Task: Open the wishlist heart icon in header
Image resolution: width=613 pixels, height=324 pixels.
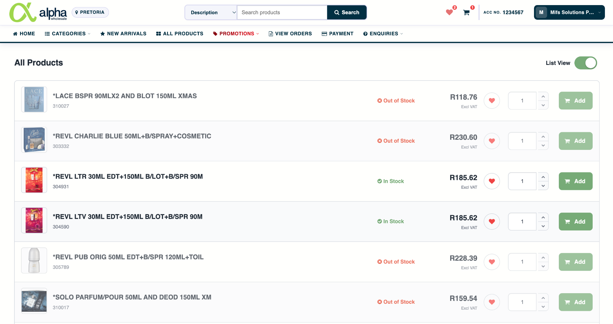Action: tap(449, 12)
